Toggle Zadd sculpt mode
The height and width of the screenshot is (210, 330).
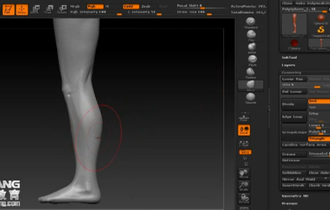point(131,7)
